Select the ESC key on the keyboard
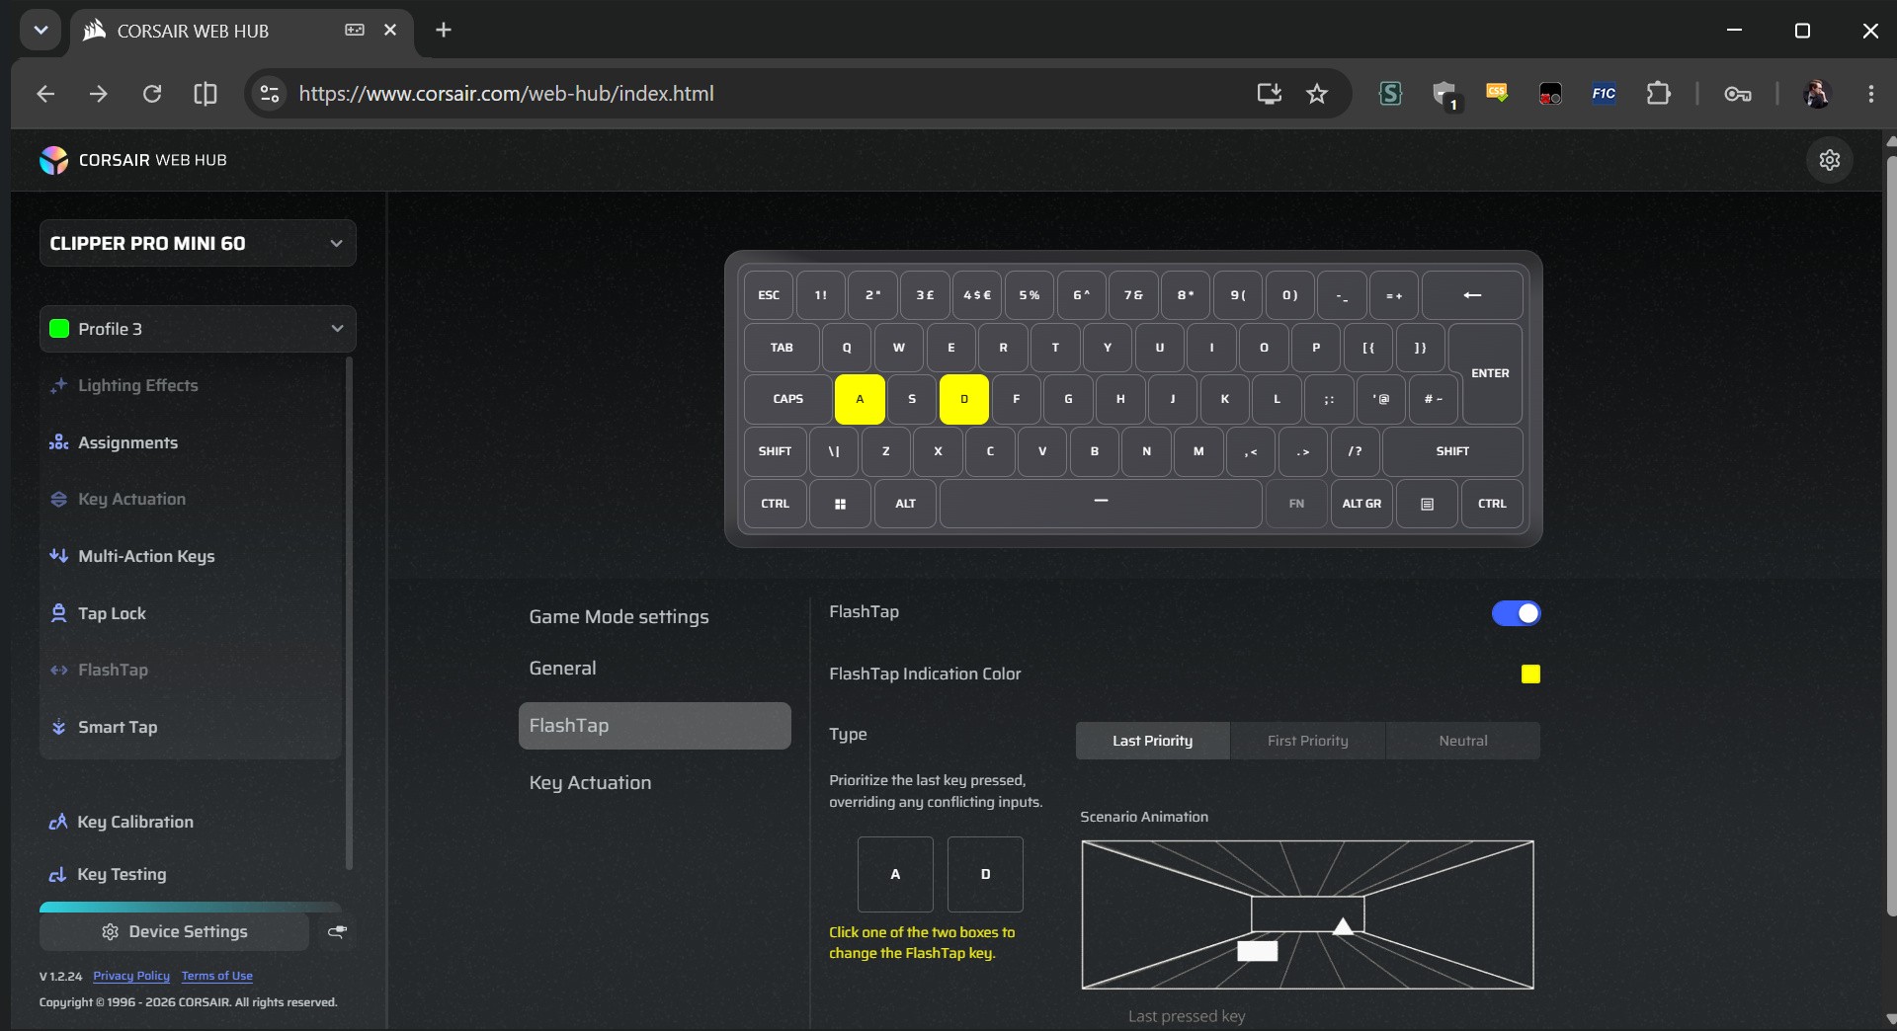This screenshot has height=1031, width=1897. point(769,295)
